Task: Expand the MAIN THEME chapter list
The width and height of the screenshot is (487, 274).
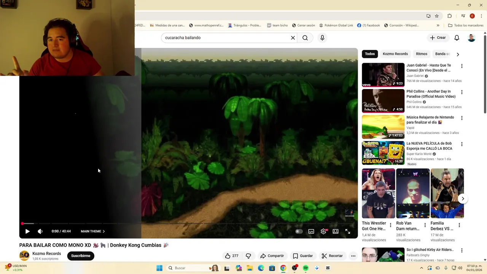Action: [92, 231]
